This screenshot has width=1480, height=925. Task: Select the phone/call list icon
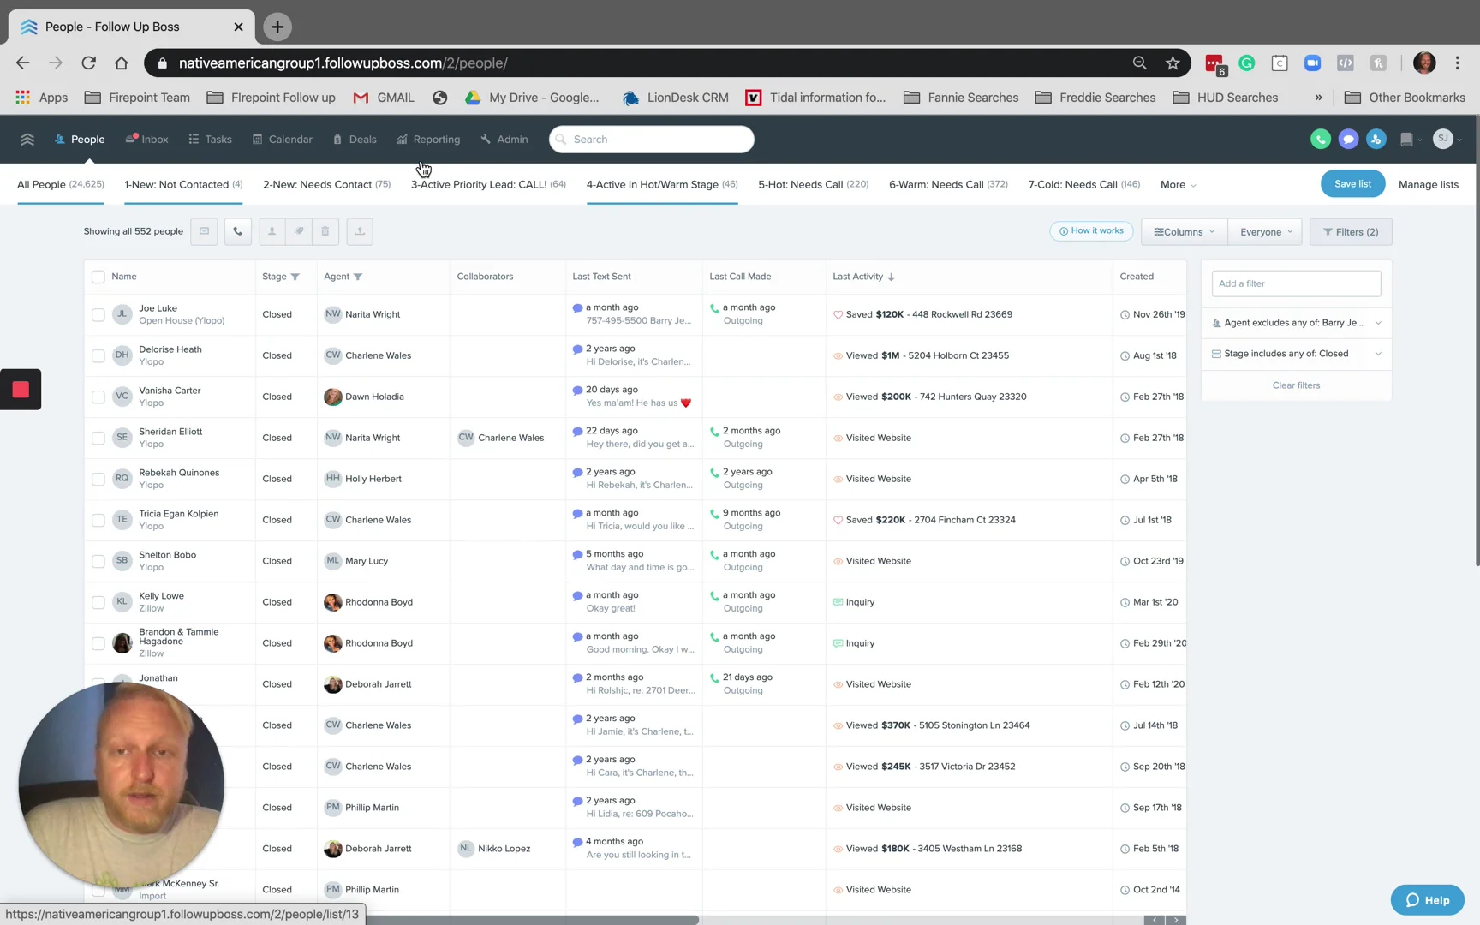[237, 231]
